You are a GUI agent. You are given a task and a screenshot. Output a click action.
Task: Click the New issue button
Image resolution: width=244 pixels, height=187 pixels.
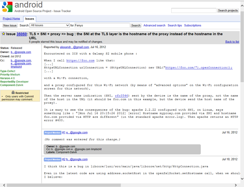(10, 26)
